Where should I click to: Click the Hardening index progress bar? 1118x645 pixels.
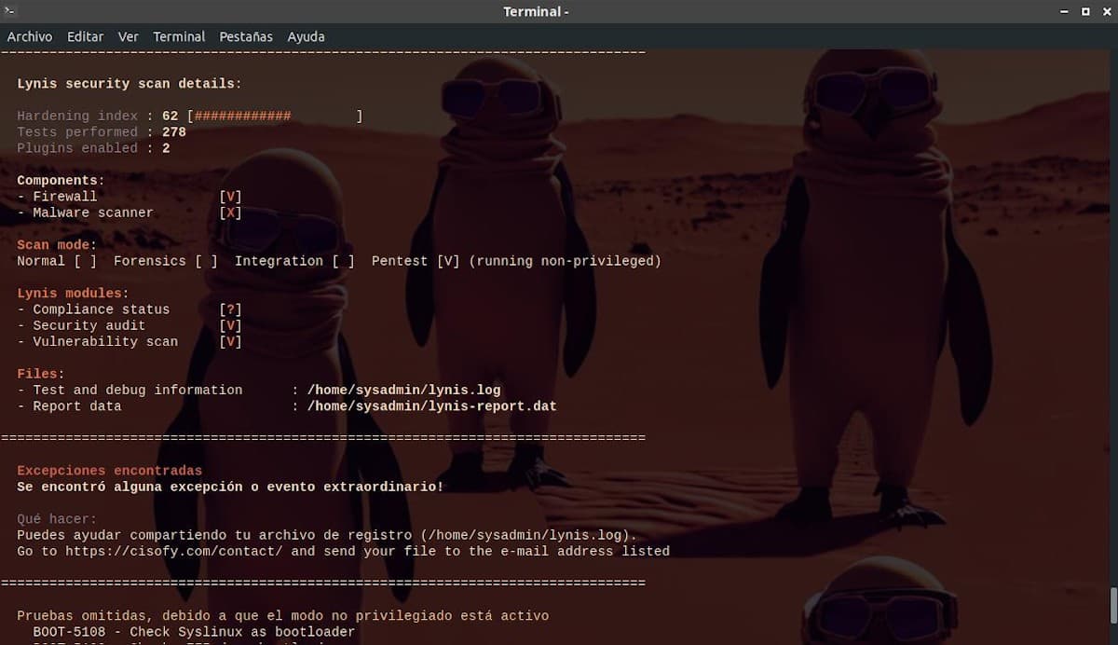pos(275,117)
